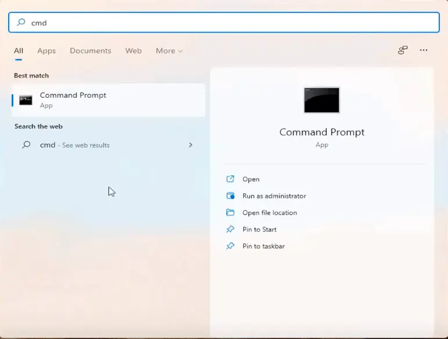Click Open in the details pane
The width and height of the screenshot is (448, 339).
251,179
